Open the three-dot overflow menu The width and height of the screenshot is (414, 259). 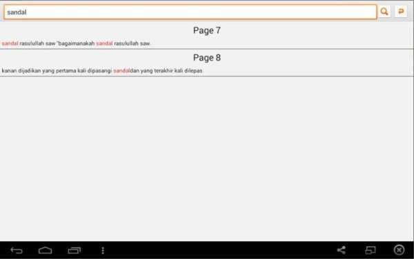coord(103,250)
